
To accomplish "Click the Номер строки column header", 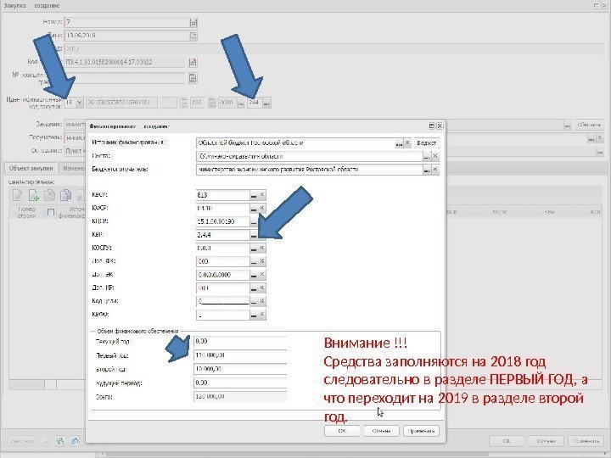I will click(26, 212).
